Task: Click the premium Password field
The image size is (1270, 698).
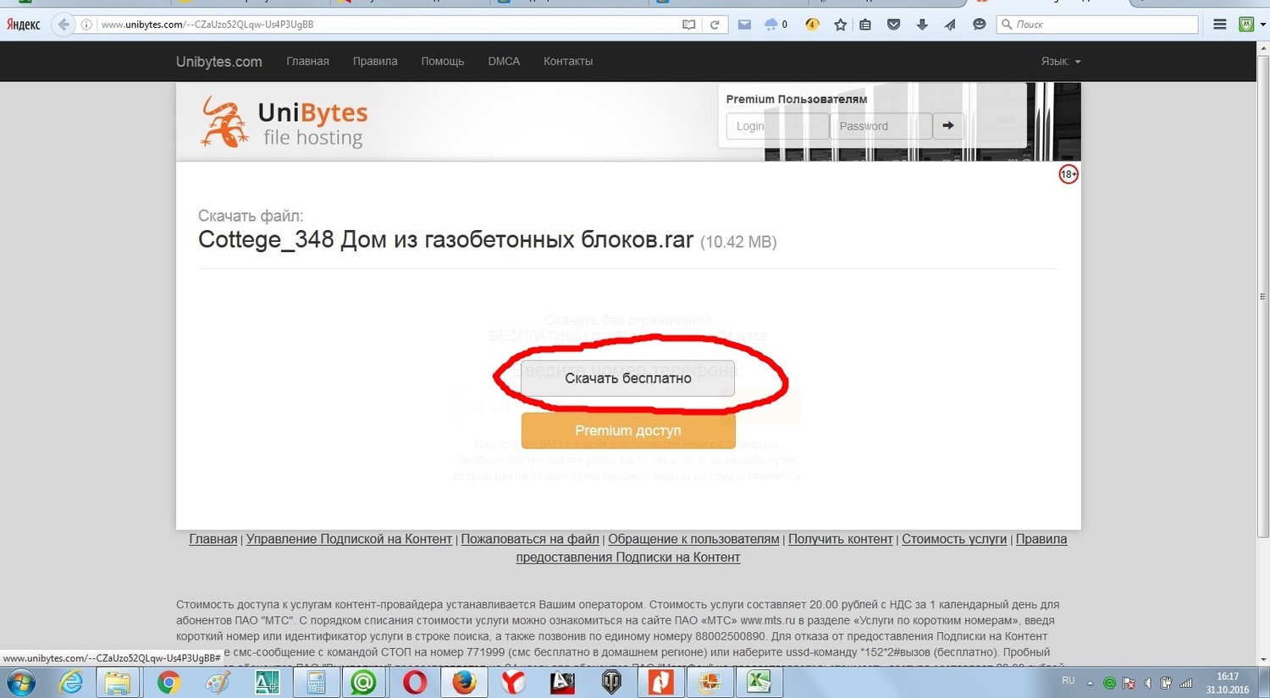Action: click(881, 126)
